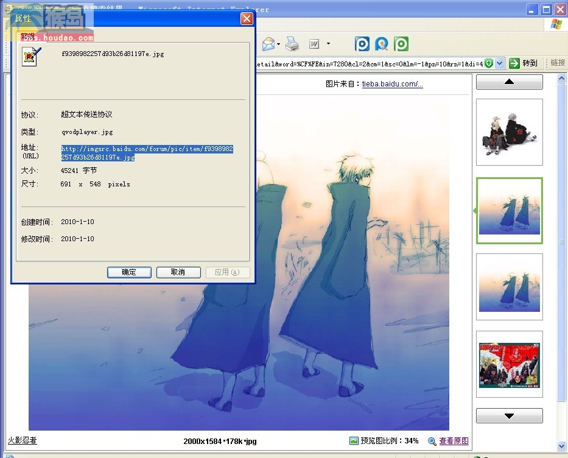Select the 常规 tab in Properties dialog
The height and width of the screenshot is (458, 568).
[27, 36]
